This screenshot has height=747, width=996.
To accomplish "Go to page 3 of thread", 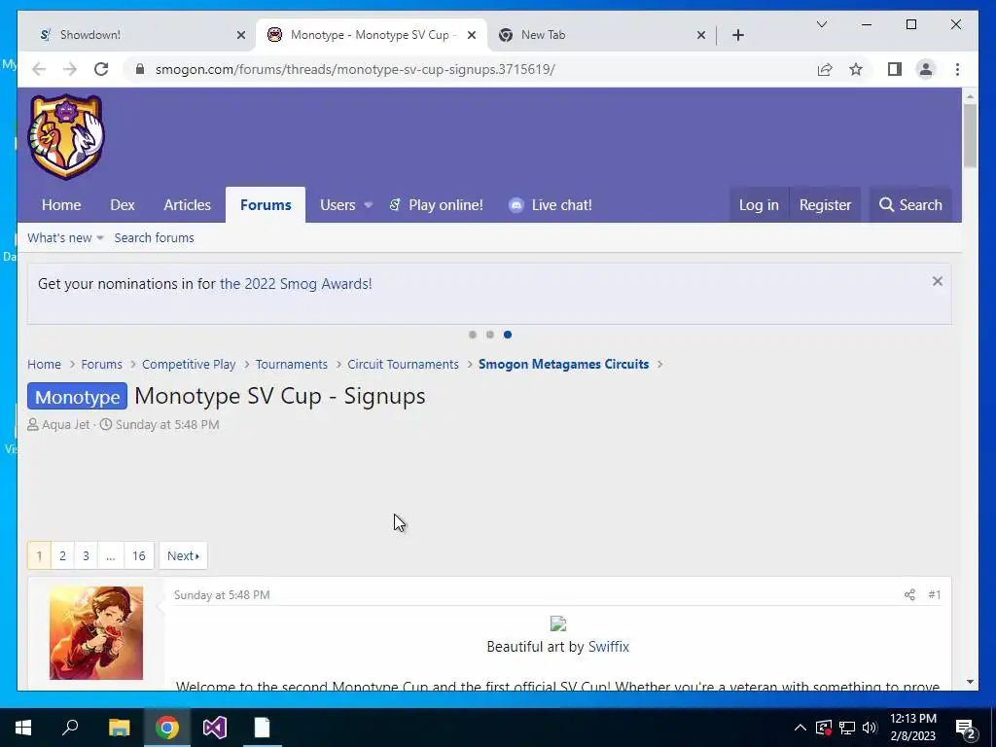I will pyautogui.click(x=86, y=555).
